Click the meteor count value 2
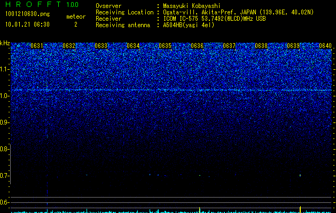This screenshot has width=336, height=213. tap(76, 24)
